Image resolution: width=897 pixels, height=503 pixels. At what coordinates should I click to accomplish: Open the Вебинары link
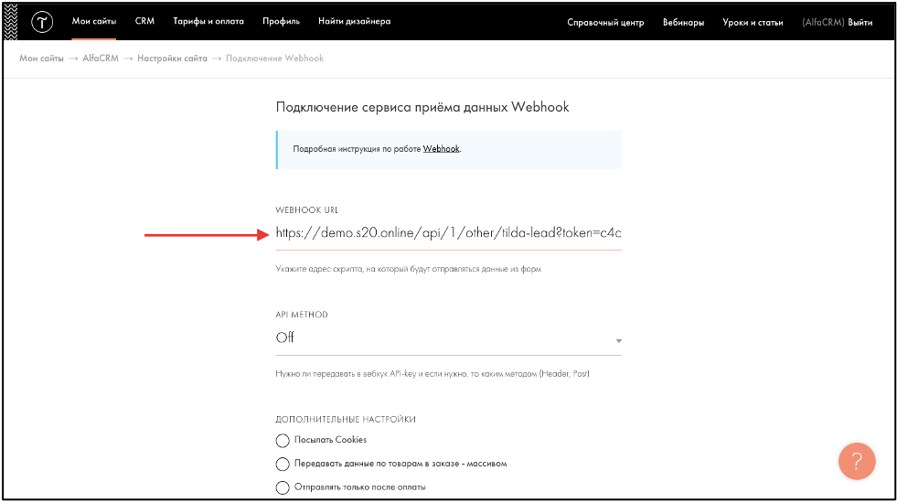(x=683, y=22)
